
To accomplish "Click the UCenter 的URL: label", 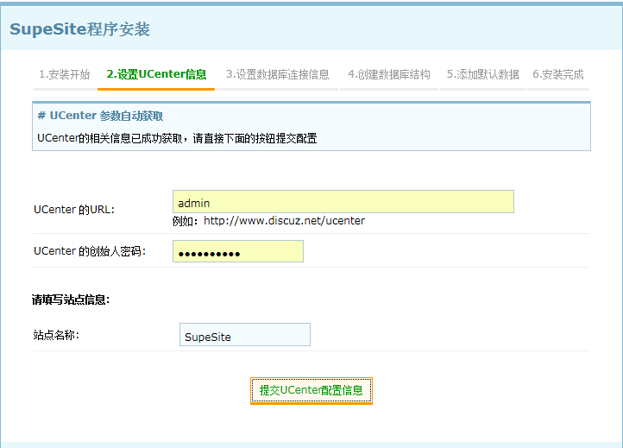I will [74, 210].
